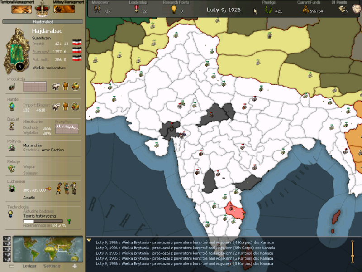The width and height of the screenshot is (362, 272).
Task: Click the last worker figure in Ludność
Action: click(x=74, y=188)
